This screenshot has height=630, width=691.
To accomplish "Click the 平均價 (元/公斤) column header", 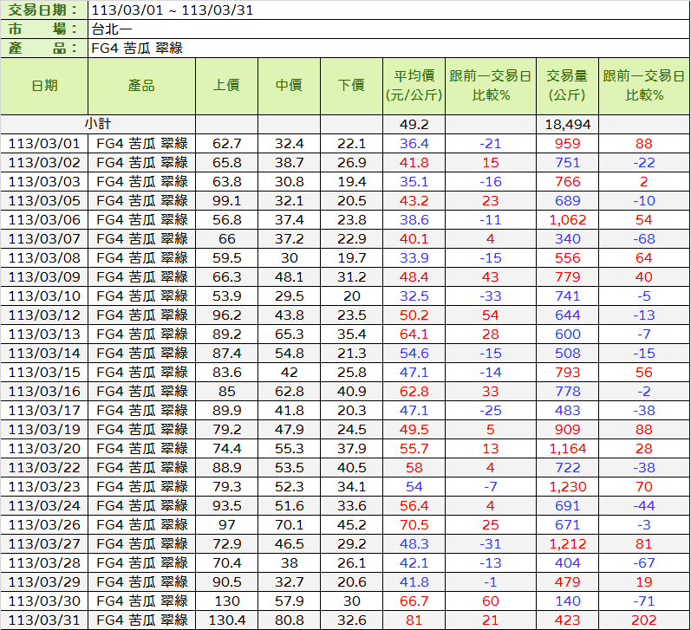I will pos(414,86).
